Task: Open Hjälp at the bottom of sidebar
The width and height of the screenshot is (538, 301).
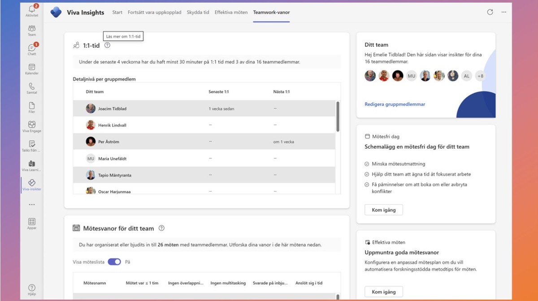Action: (32, 290)
